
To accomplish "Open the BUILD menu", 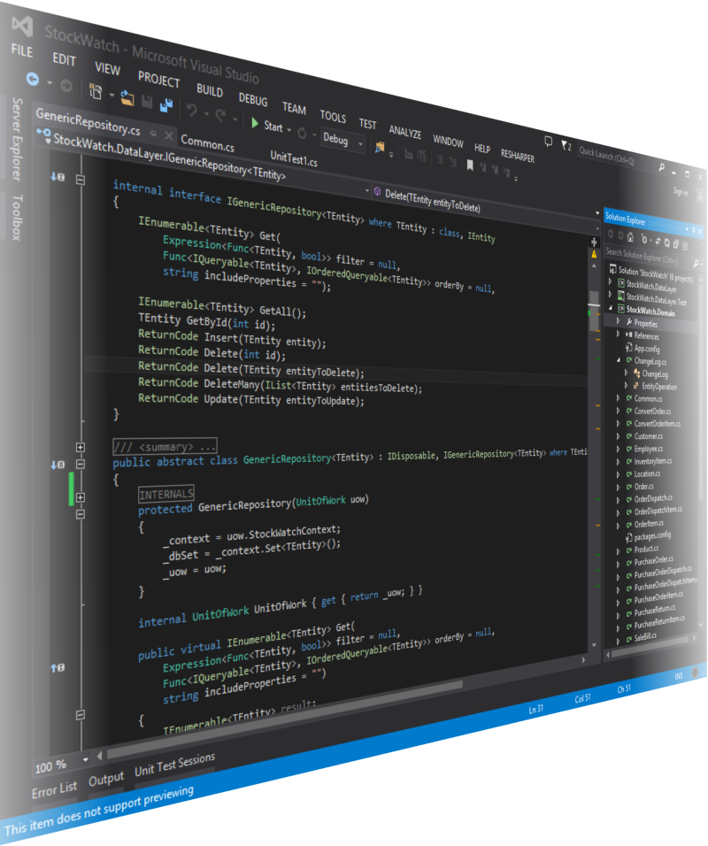I will (210, 90).
